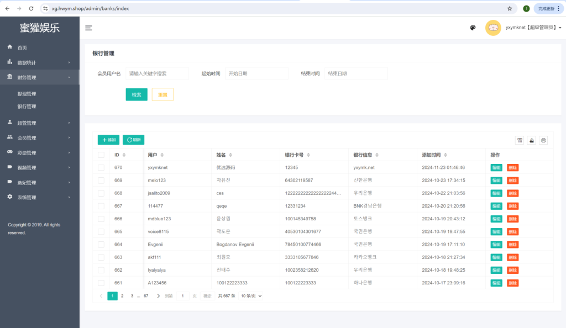Sort by 银行卡号 column arrows
The height and width of the screenshot is (328, 566).
[308, 155]
